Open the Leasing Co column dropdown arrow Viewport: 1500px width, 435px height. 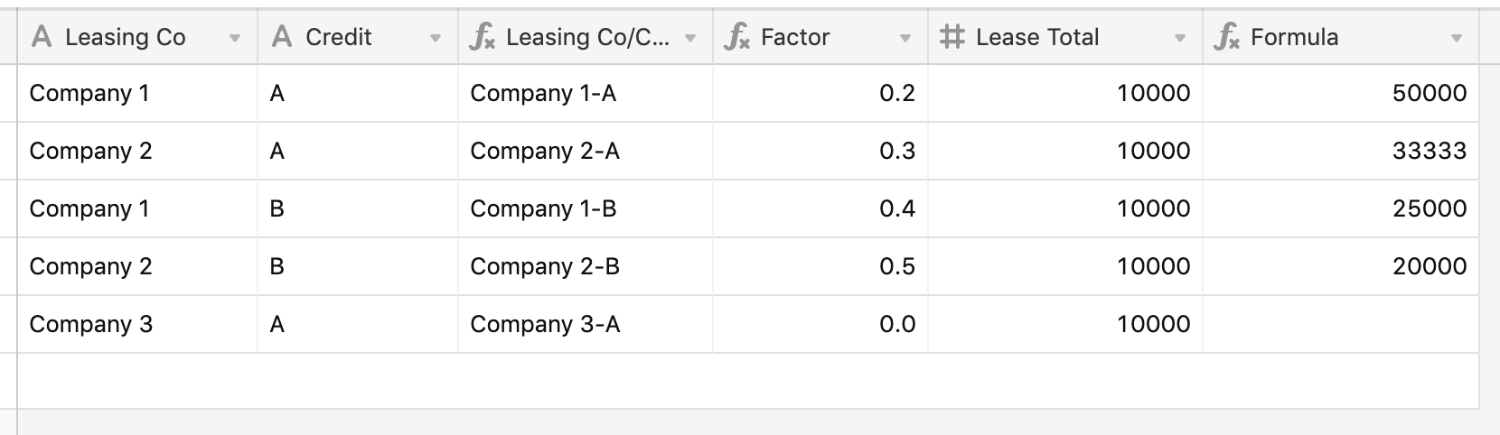[x=235, y=39]
